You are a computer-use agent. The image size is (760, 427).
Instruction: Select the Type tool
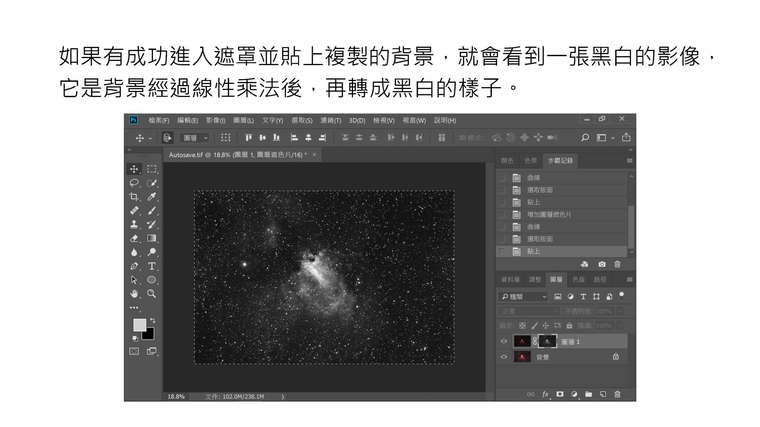[x=152, y=266]
